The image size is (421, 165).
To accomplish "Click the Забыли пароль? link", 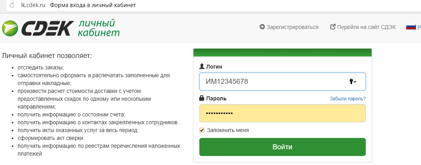I will [x=348, y=99].
